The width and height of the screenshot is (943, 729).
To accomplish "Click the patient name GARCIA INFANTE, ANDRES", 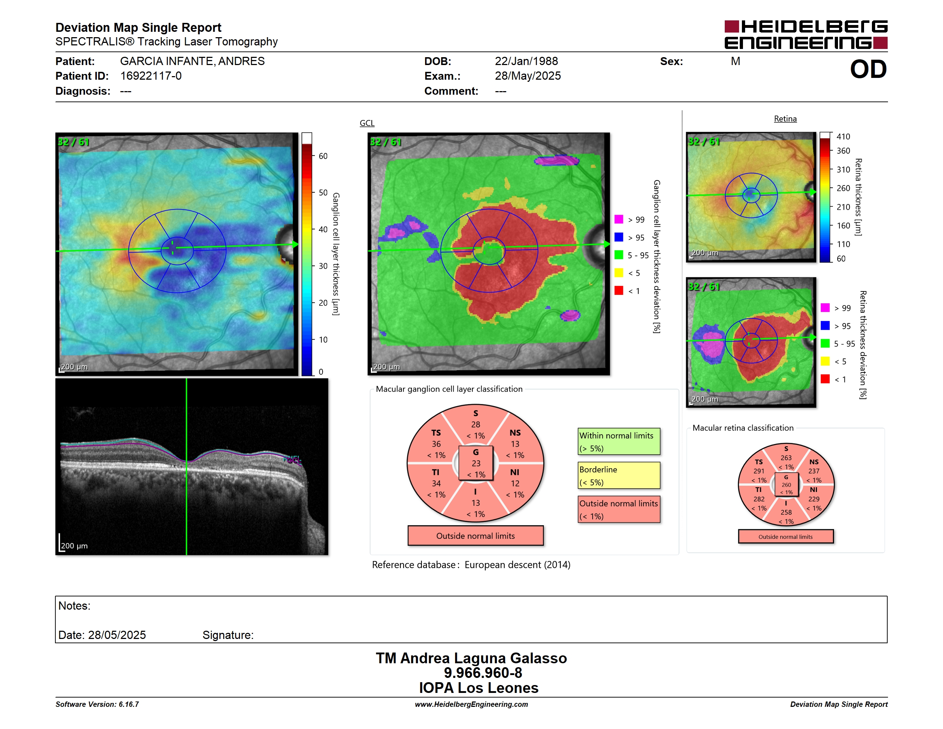I will pos(192,61).
